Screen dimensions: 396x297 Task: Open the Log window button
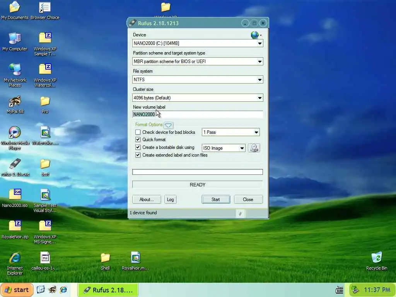point(170,200)
